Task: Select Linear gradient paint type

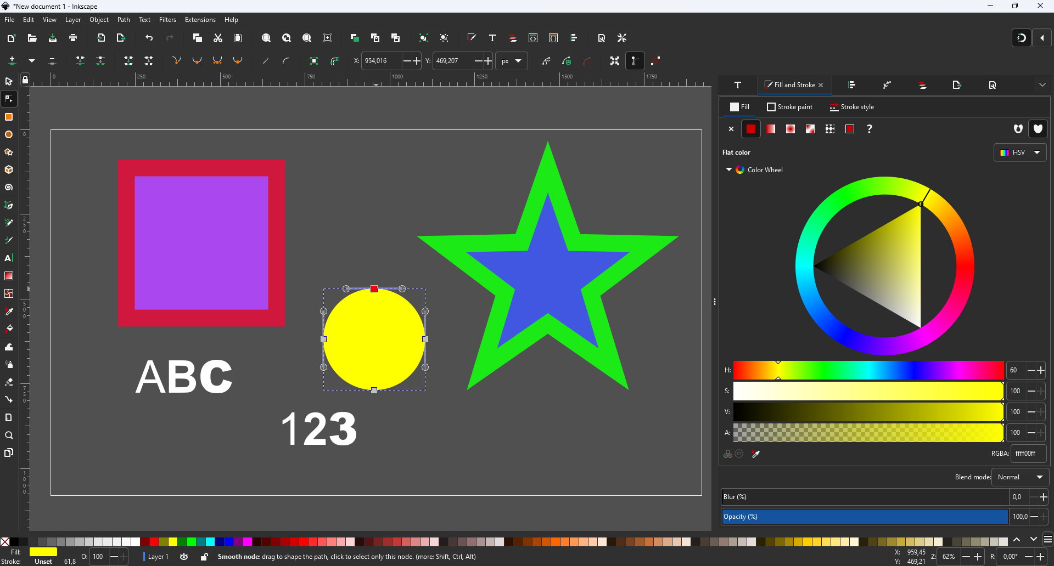Action: click(x=771, y=129)
